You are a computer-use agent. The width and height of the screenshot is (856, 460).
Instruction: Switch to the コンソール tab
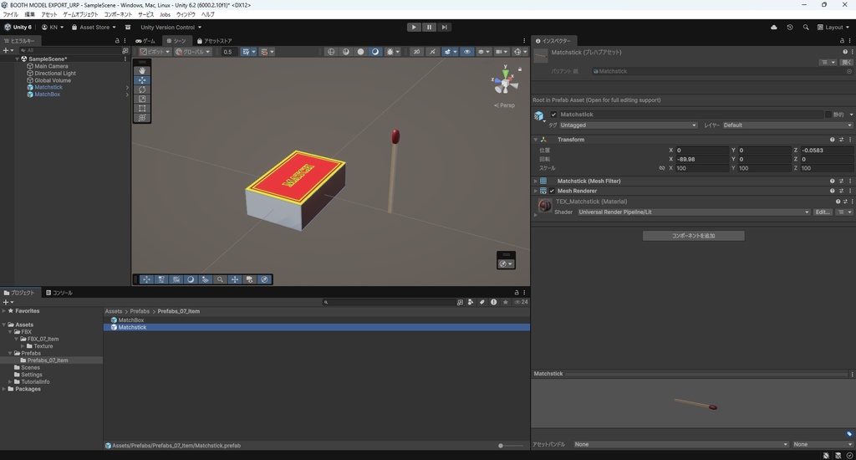tap(59, 293)
